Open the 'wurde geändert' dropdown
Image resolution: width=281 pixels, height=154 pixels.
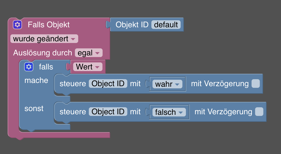[x=44, y=39]
